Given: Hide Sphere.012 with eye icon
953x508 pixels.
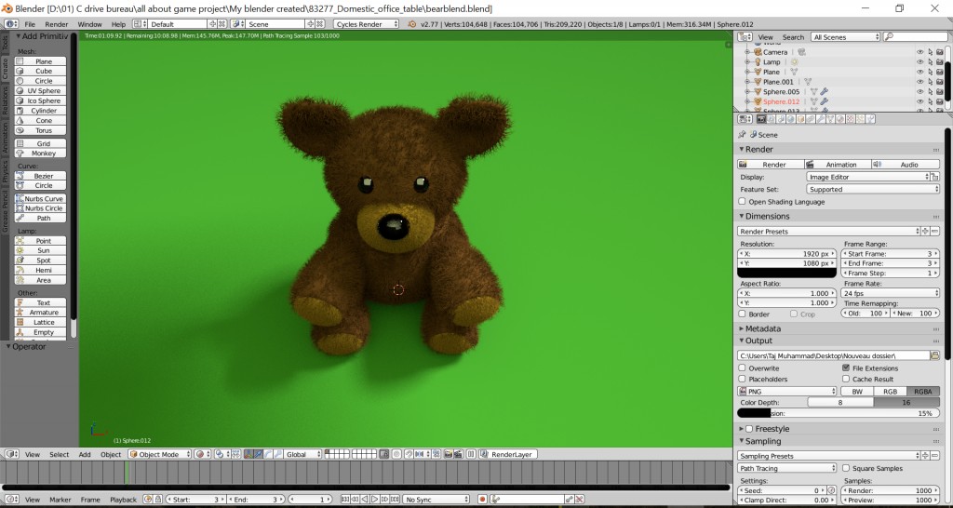Looking at the screenshot, I should (x=919, y=101).
